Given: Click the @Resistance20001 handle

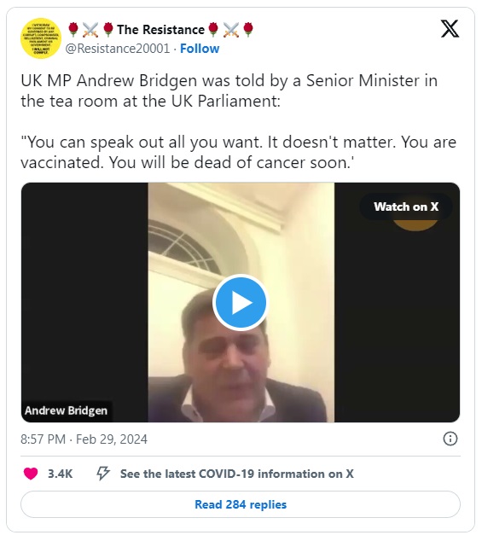Looking at the screenshot, I should (118, 49).
